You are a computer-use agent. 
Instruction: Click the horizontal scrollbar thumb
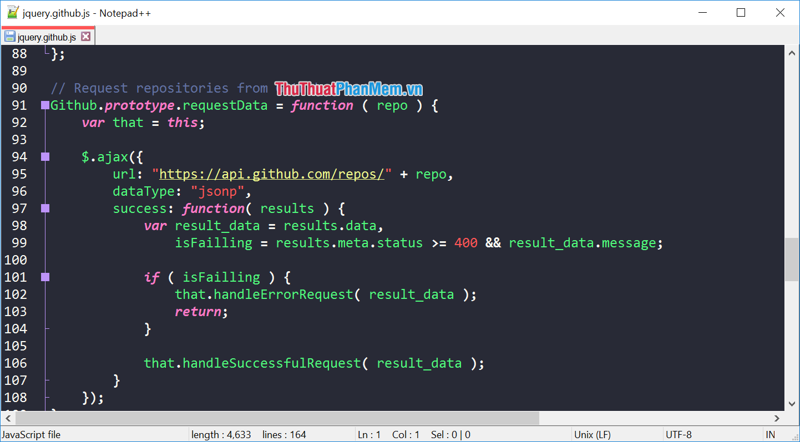(x=277, y=418)
